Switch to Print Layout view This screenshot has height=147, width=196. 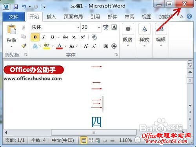click(83, 140)
